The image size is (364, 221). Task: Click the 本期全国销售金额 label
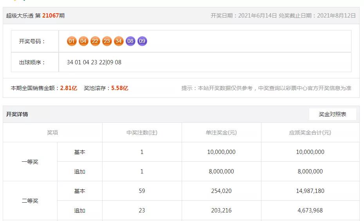pyautogui.click(x=35, y=88)
